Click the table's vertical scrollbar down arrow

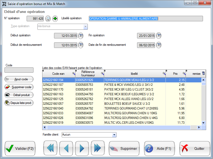point(203,123)
